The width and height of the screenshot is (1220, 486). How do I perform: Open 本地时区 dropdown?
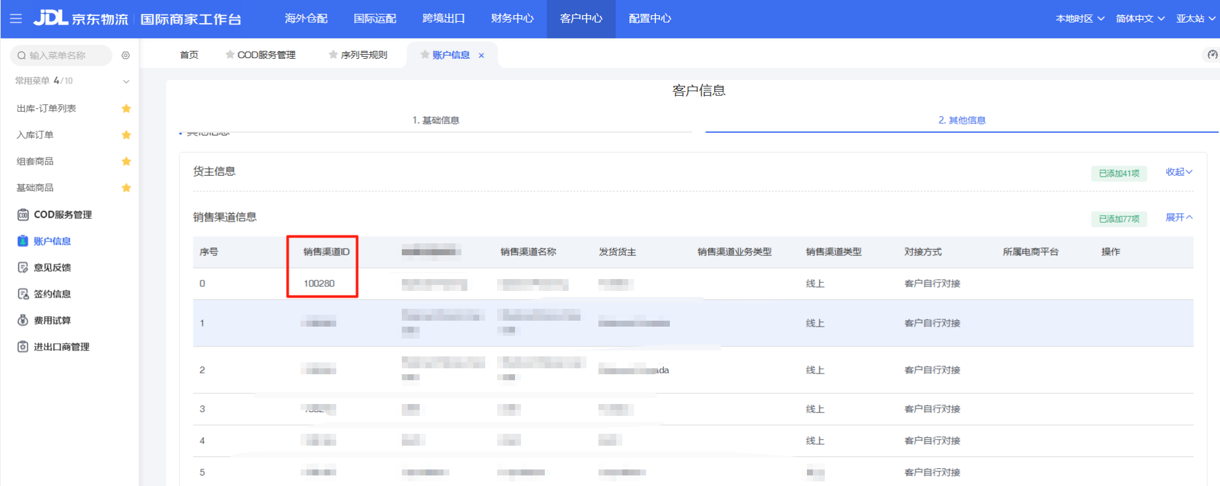point(1080,19)
